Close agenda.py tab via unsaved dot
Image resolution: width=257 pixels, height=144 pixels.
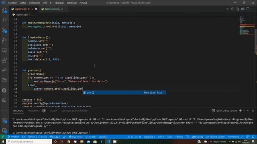(36, 9)
